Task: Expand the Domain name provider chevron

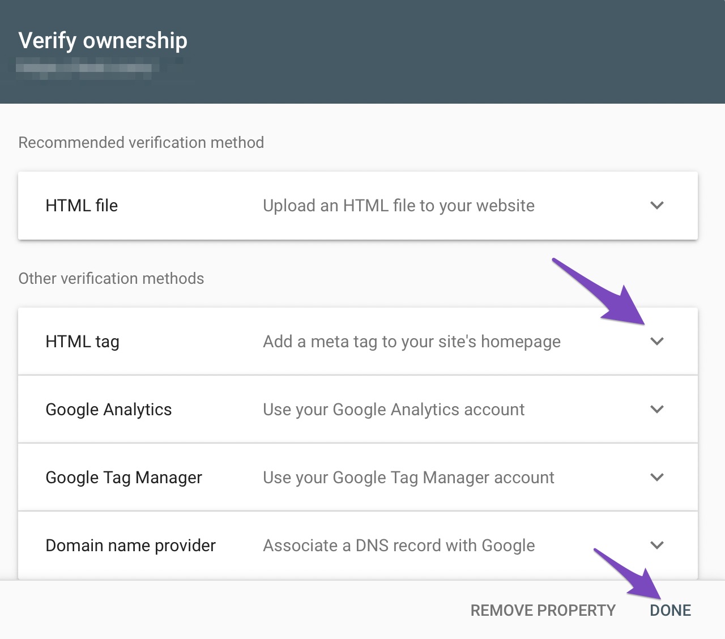Action: [x=657, y=546]
